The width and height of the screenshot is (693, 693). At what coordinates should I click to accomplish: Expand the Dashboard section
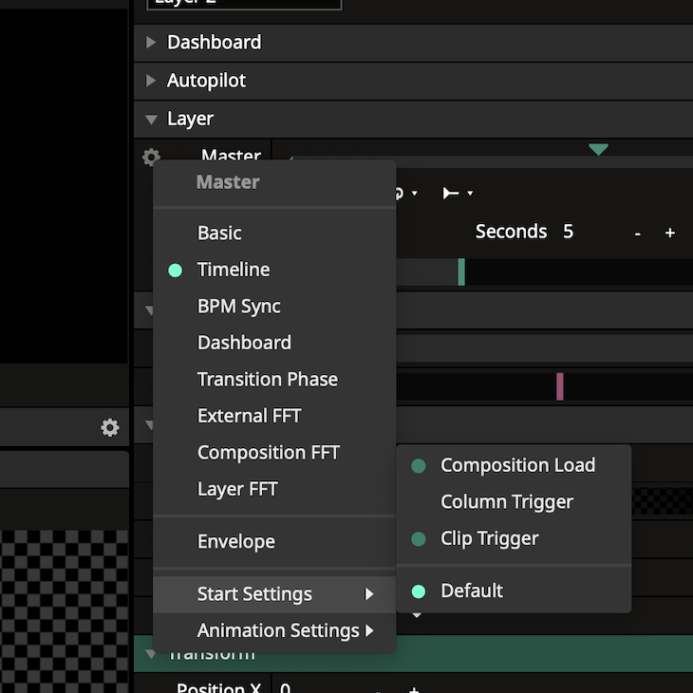point(214,43)
